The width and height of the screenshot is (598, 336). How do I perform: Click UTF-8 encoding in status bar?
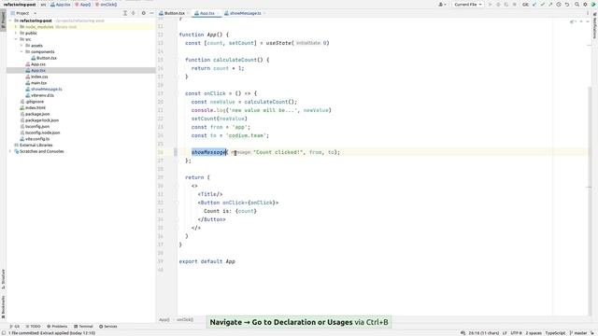point(516,333)
